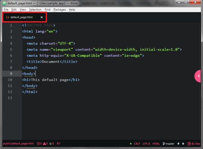The height and width of the screenshot is (149, 203).
Task: Click "X-UA-Compatible" in the meta line
Action: pyautogui.click(x=83, y=55)
